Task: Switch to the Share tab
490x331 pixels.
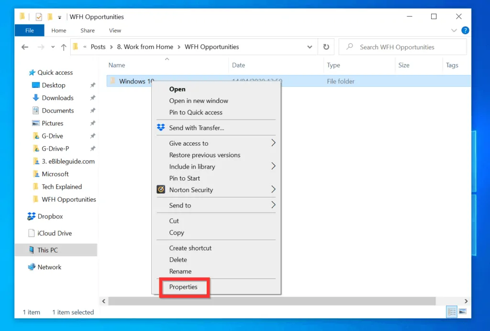Action: tap(87, 30)
